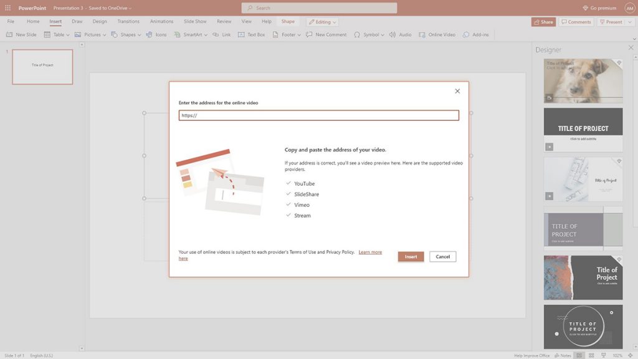Image resolution: width=638 pixels, height=359 pixels.
Task: Switch to the Design ribbon tab
Action: [x=100, y=21]
